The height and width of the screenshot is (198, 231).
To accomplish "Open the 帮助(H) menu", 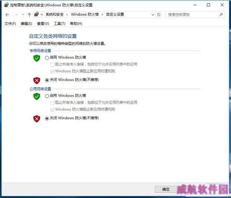I will click(x=76, y=23).
